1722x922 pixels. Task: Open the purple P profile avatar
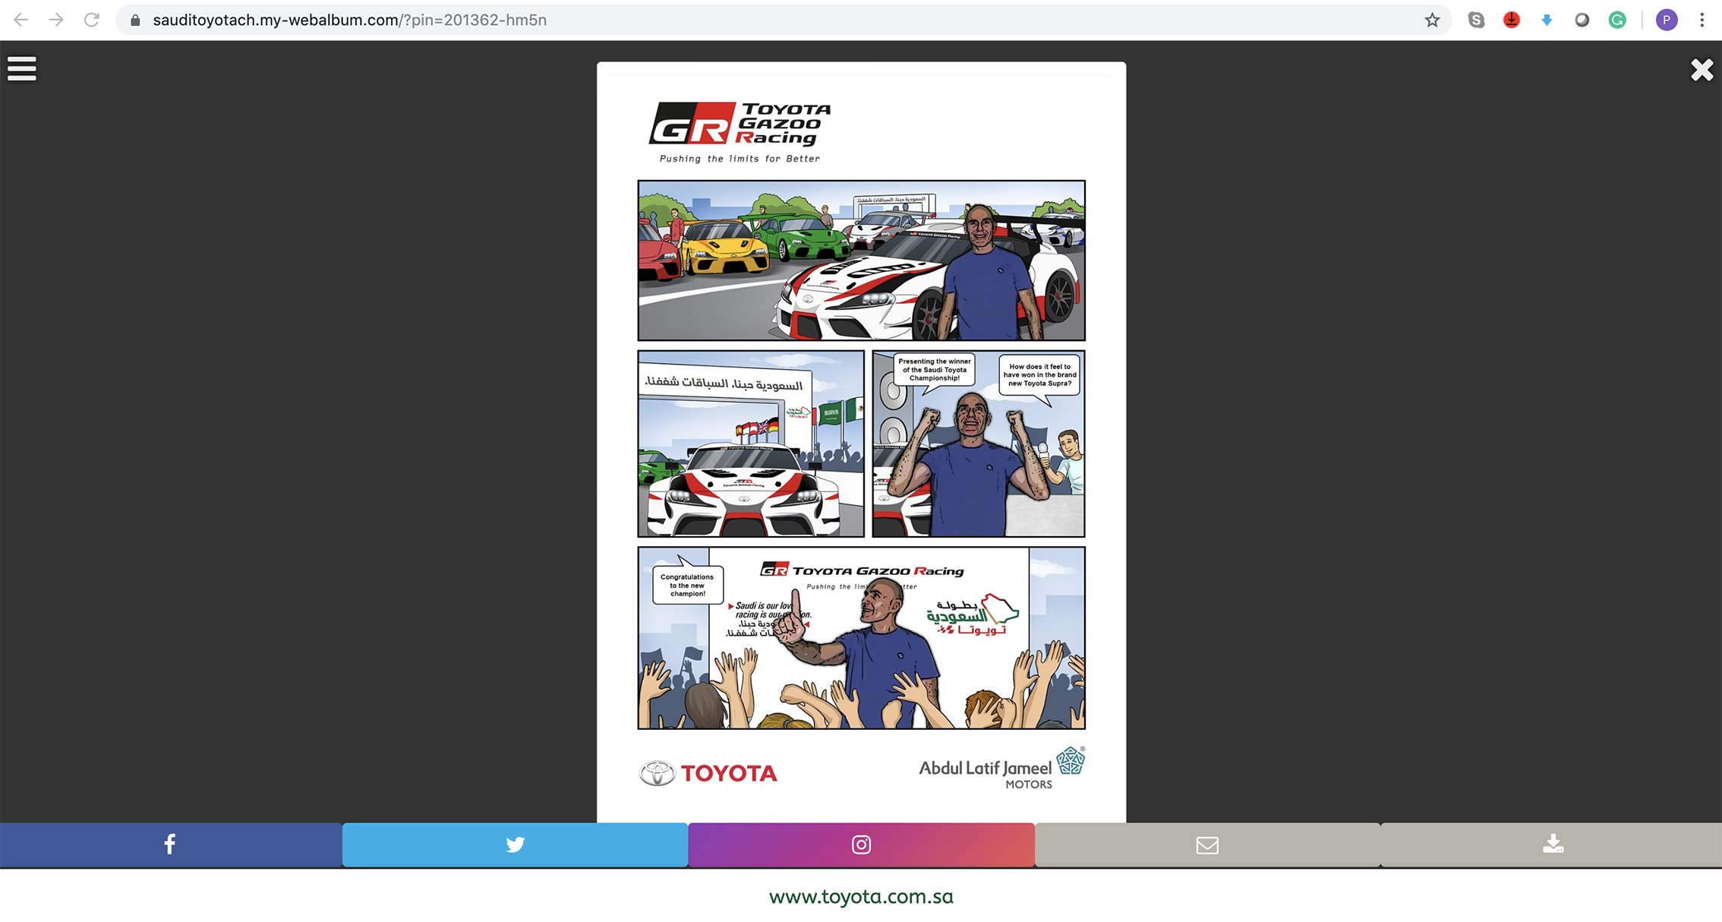tap(1667, 21)
